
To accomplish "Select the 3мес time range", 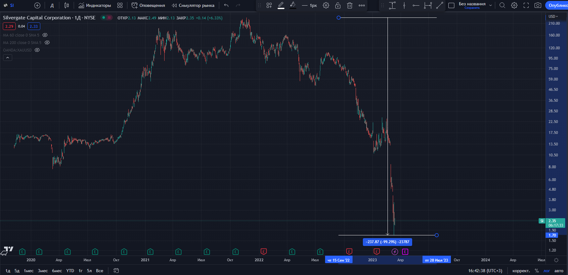I will coord(43,270).
